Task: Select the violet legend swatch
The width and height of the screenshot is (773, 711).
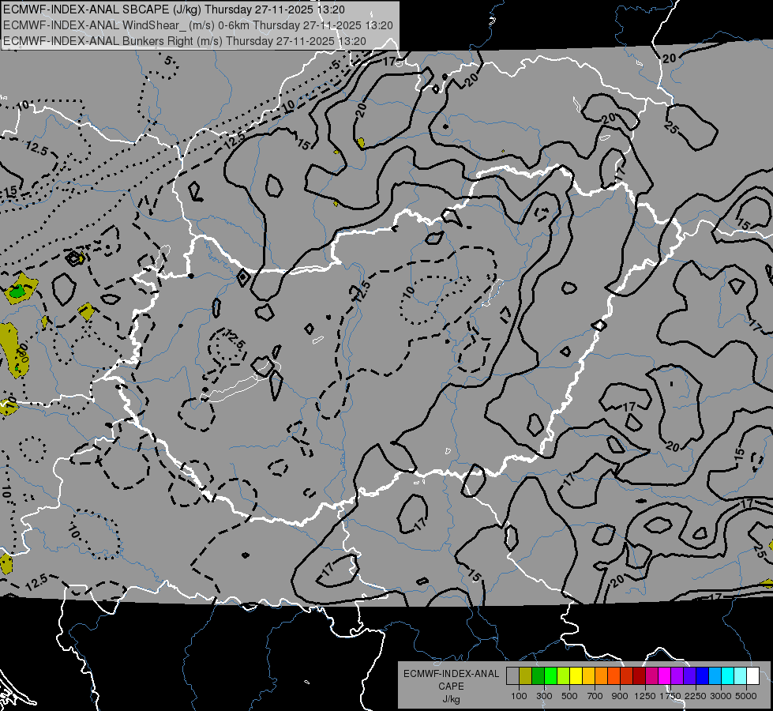Action: (x=677, y=675)
